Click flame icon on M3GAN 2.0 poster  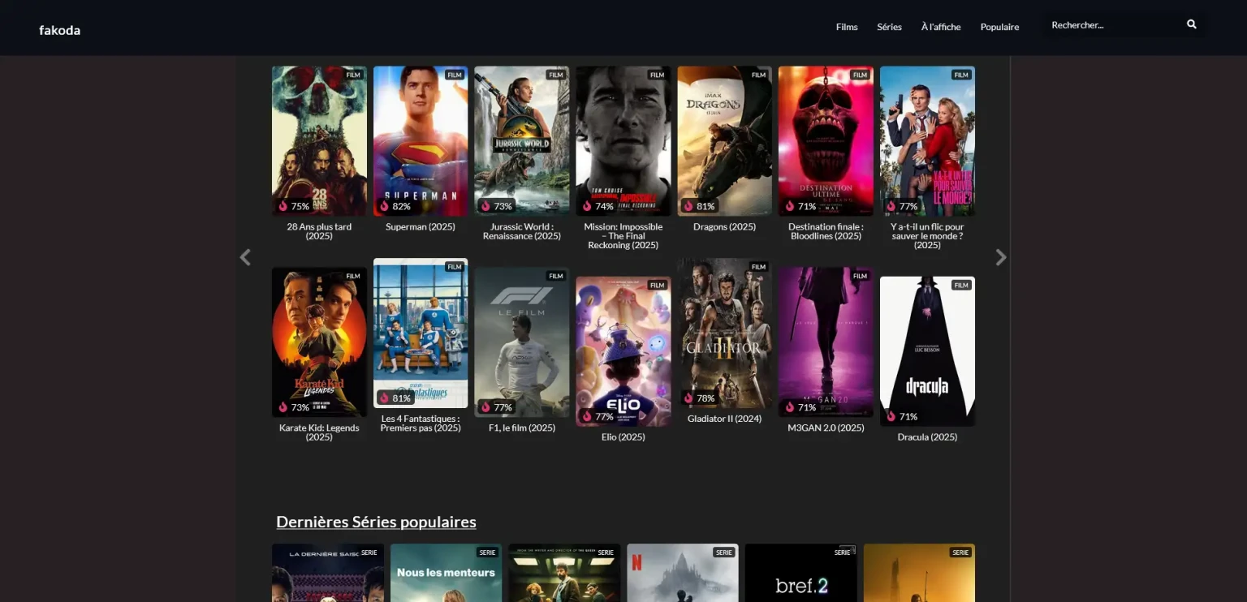pos(790,407)
